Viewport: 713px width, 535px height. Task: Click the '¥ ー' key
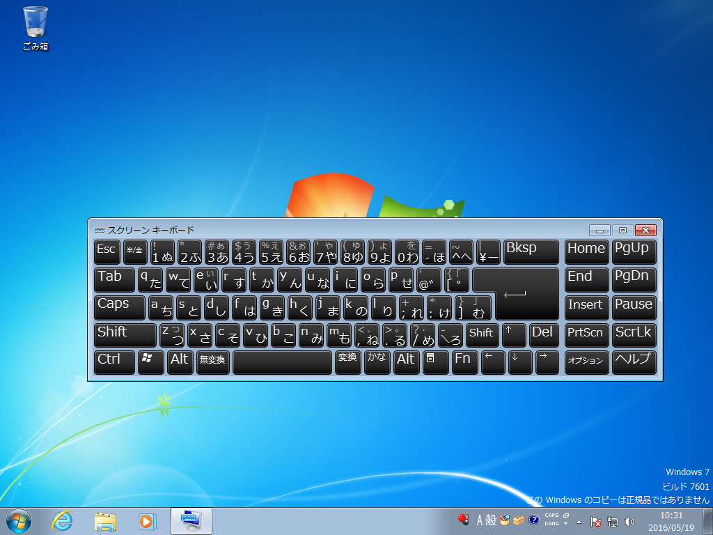pos(488,252)
